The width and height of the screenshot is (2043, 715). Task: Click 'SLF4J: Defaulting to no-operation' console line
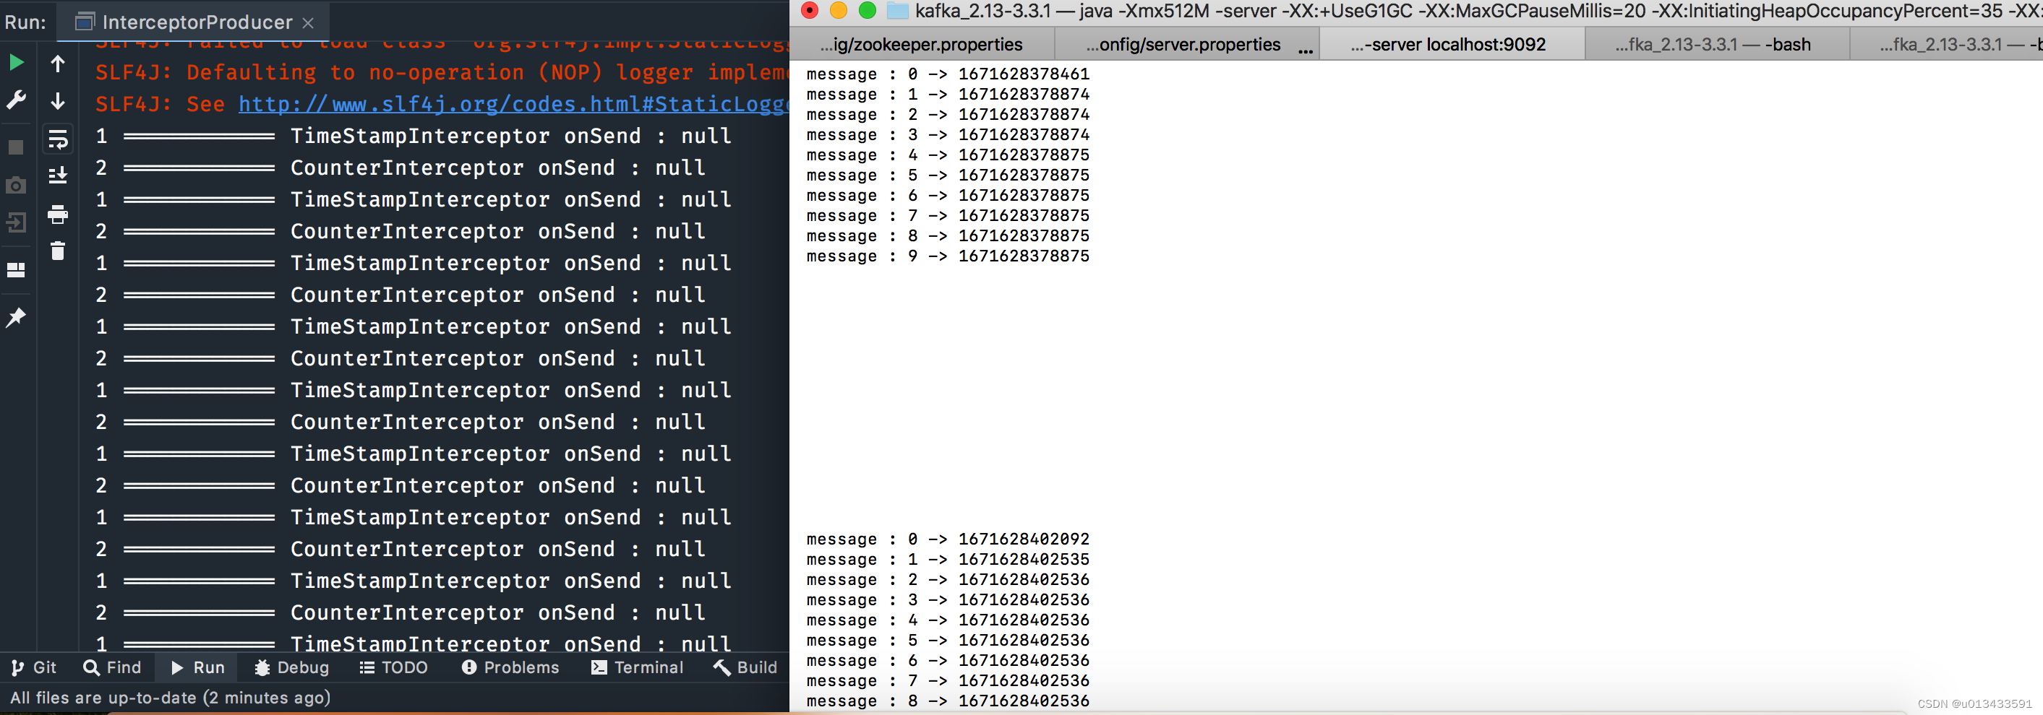[x=442, y=72]
